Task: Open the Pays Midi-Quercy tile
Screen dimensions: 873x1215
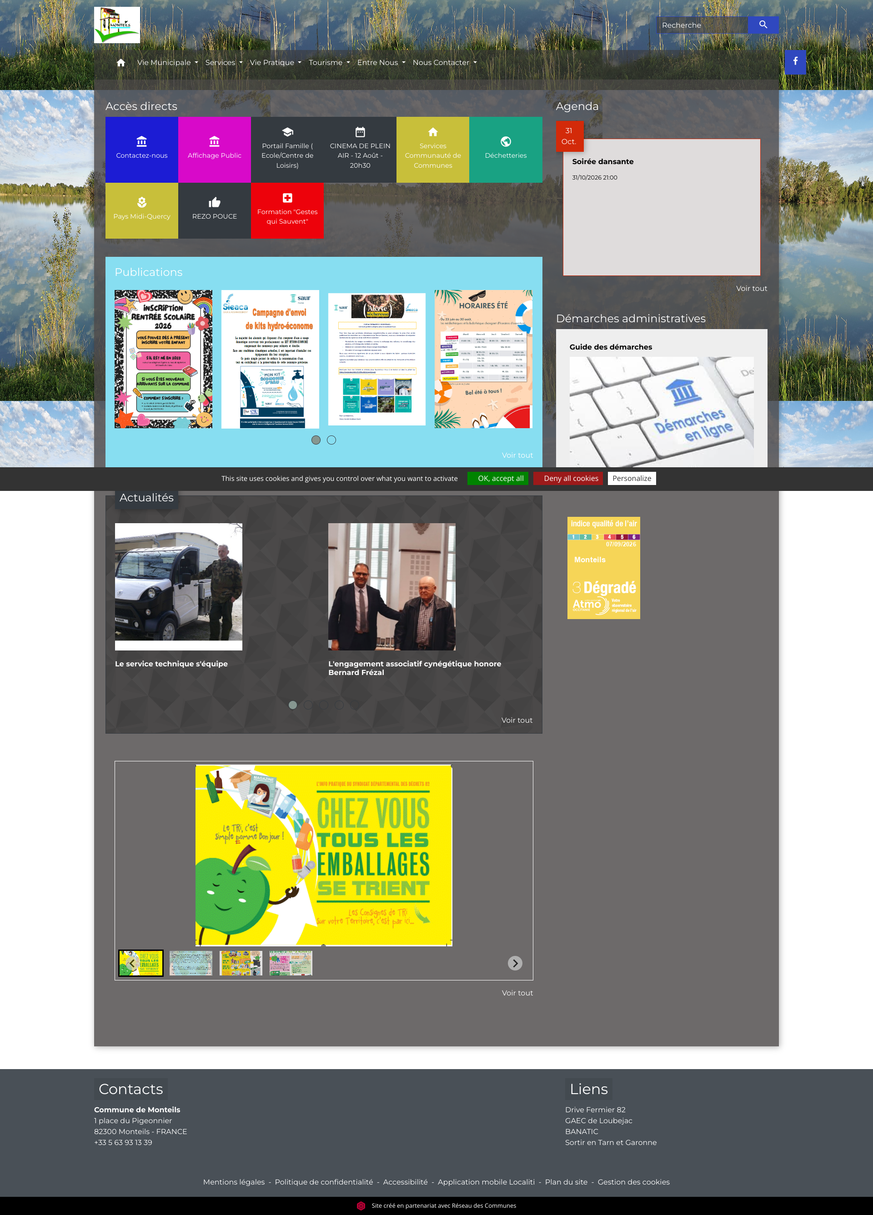Action: (141, 210)
